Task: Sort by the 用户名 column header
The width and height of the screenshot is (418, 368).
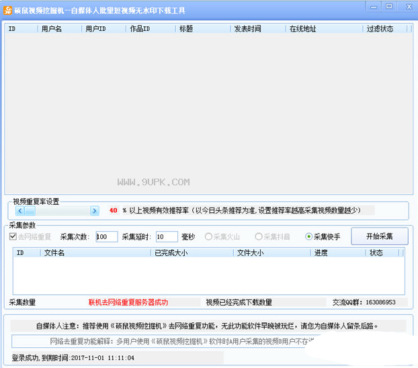Action: coord(59,28)
